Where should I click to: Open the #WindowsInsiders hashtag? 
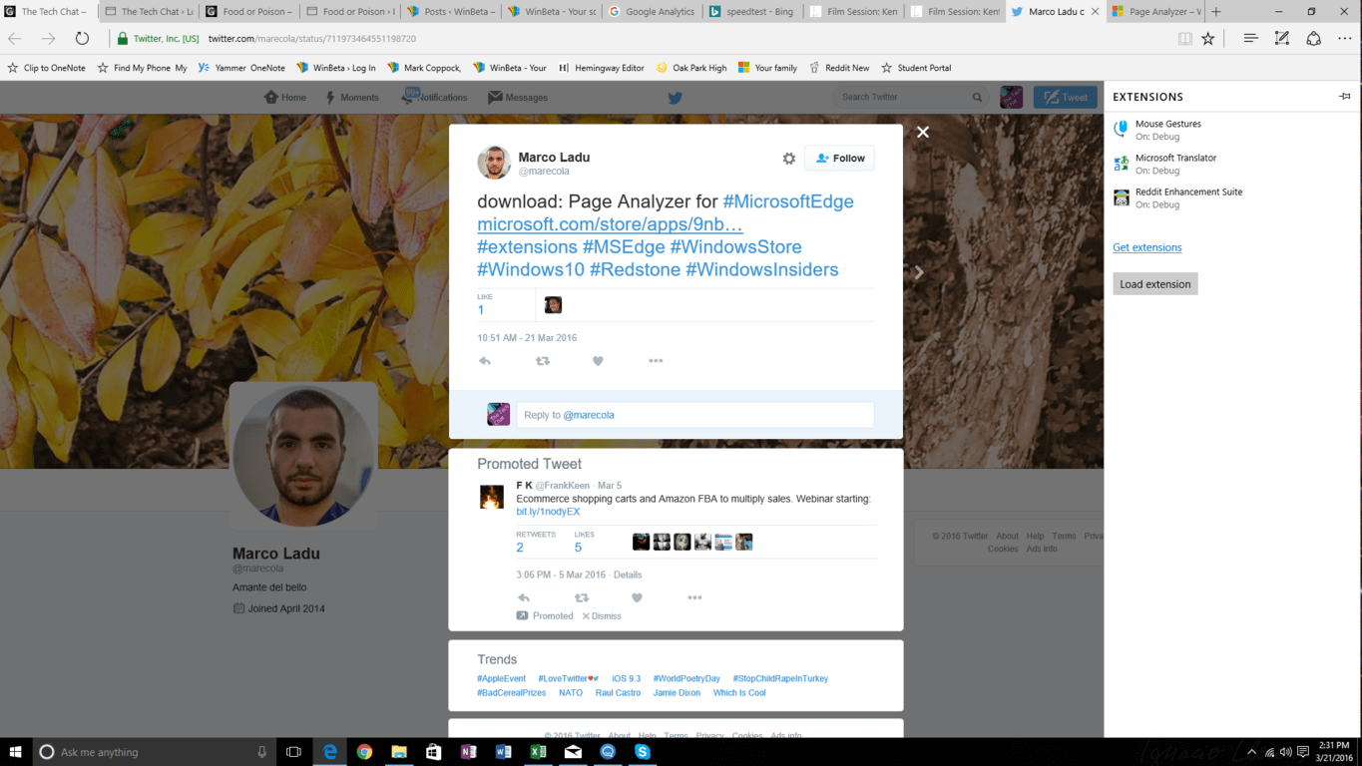tap(762, 270)
